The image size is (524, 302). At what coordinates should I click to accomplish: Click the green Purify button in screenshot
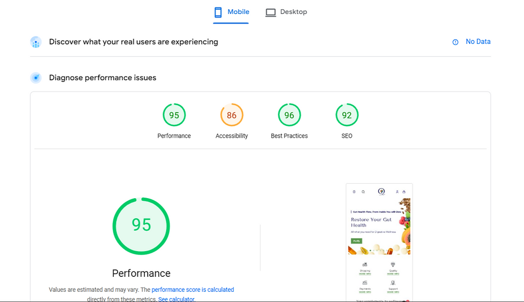click(x=356, y=241)
